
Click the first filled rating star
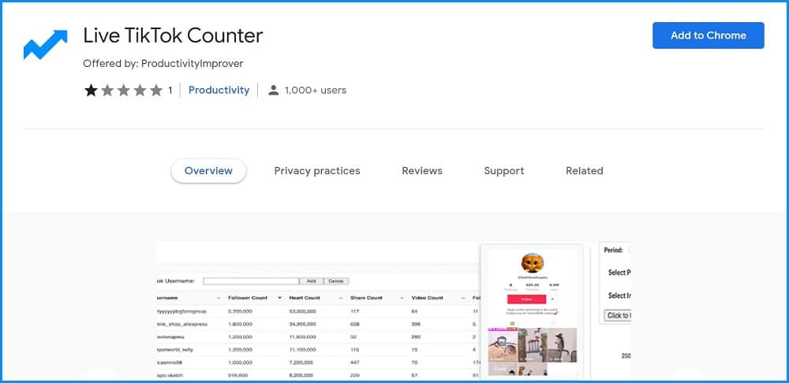pos(91,91)
